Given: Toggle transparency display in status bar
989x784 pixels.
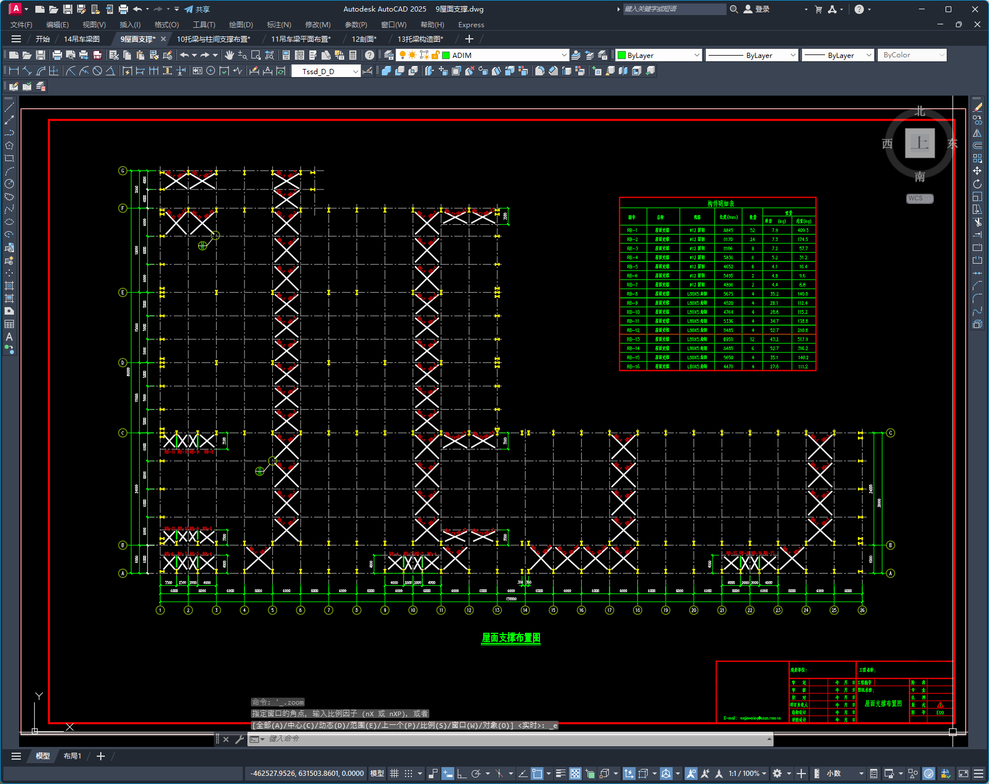Looking at the screenshot, I should tap(575, 774).
